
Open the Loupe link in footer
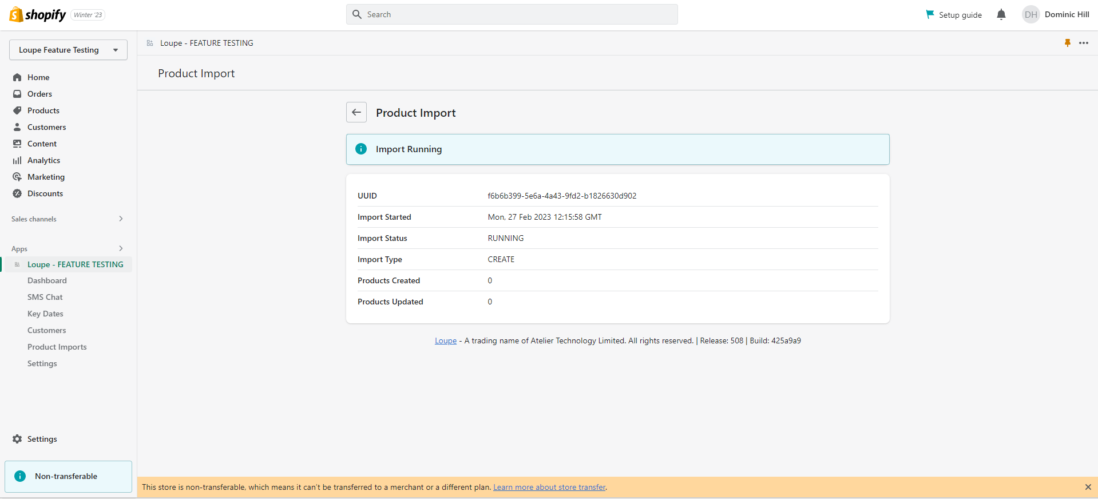tap(446, 340)
